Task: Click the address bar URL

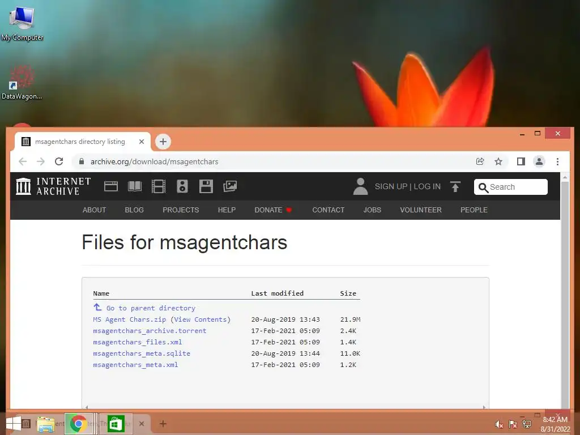Action: [x=154, y=161]
